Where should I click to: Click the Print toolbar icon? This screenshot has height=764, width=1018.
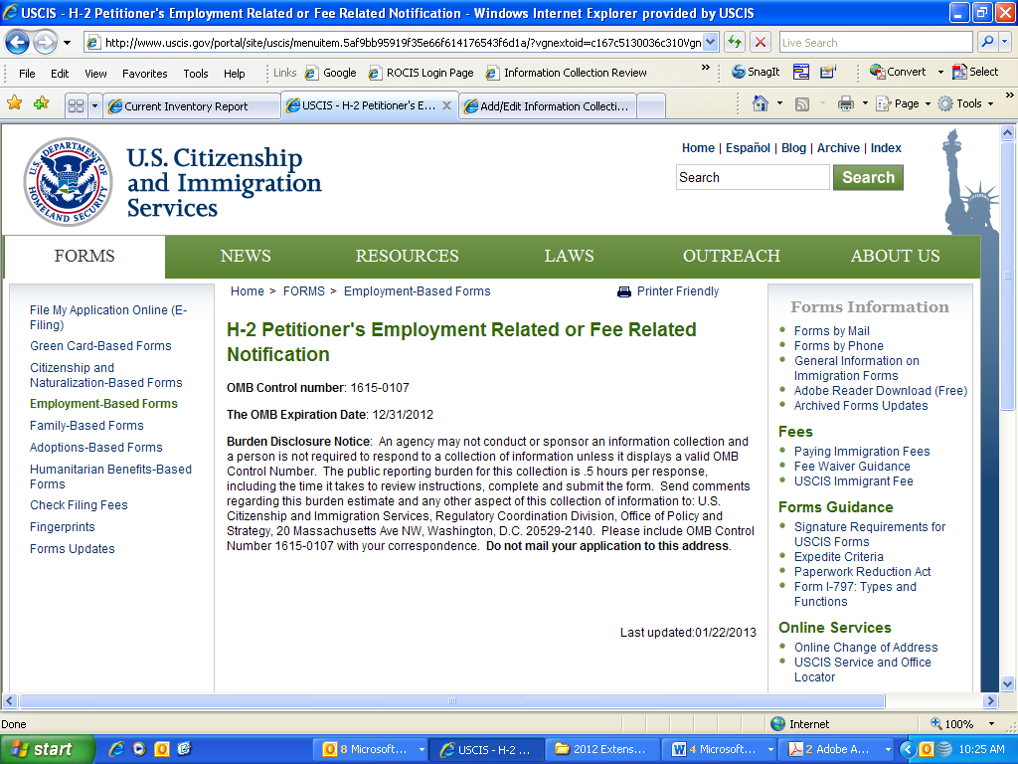coord(846,103)
